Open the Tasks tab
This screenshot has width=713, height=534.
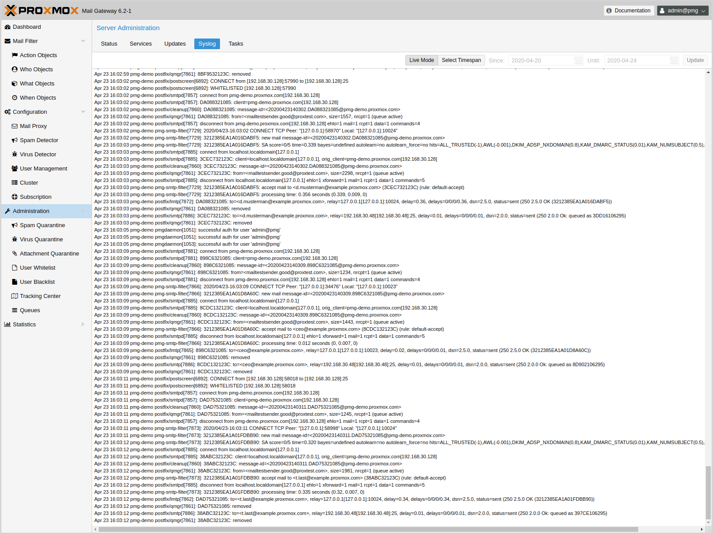coord(235,44)
